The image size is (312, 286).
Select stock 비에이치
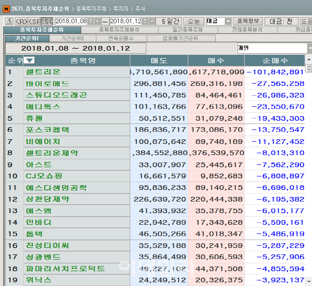click(x=43, y=142)
